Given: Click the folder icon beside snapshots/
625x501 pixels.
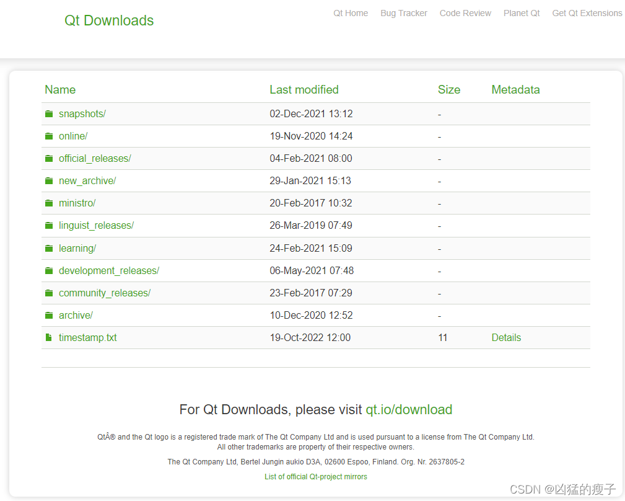Looking at the screenshot, I should 49,114.
